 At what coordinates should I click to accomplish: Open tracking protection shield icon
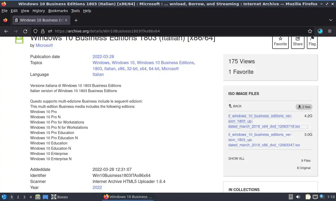pos(35,31)
